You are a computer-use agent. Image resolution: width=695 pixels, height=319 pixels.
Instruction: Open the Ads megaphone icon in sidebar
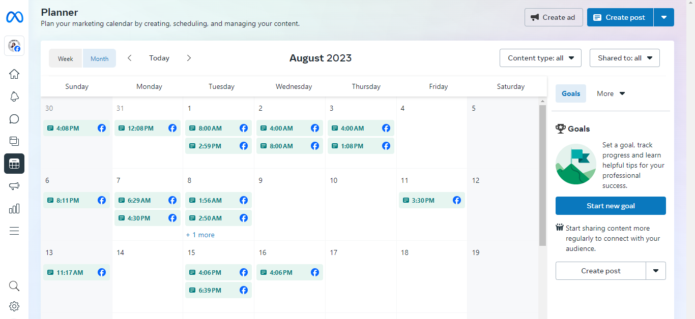14,186
